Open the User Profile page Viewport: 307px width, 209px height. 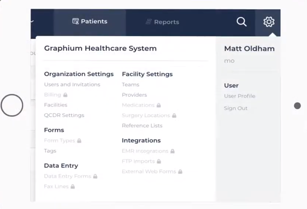point(239,96)
